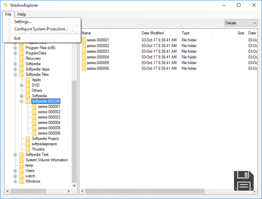Sort by the Date Modified column header
The width and height of the screenshot is (262, 199).
coord(160,33)
